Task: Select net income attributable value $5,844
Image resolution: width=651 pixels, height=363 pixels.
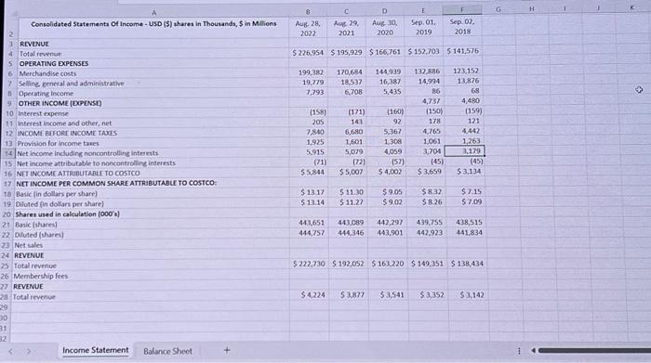Action: tap(312, 172)
